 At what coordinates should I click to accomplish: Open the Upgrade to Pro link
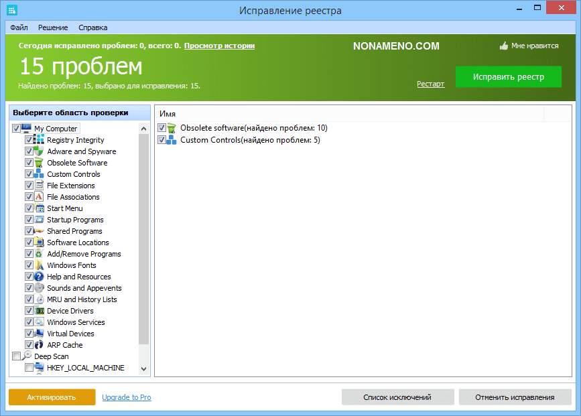126,397
